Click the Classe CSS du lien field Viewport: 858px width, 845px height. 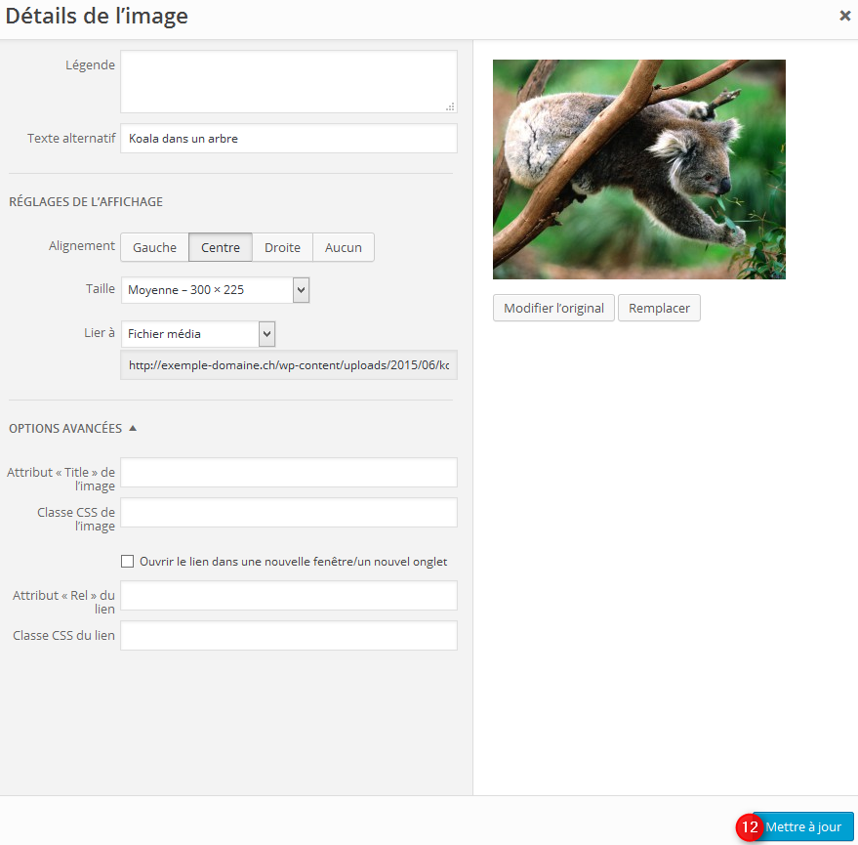click(x=288, y=636)
